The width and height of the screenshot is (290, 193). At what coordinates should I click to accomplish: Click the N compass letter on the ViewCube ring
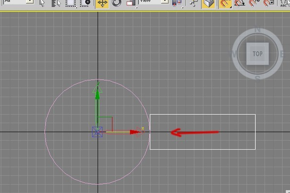(258, 30)
